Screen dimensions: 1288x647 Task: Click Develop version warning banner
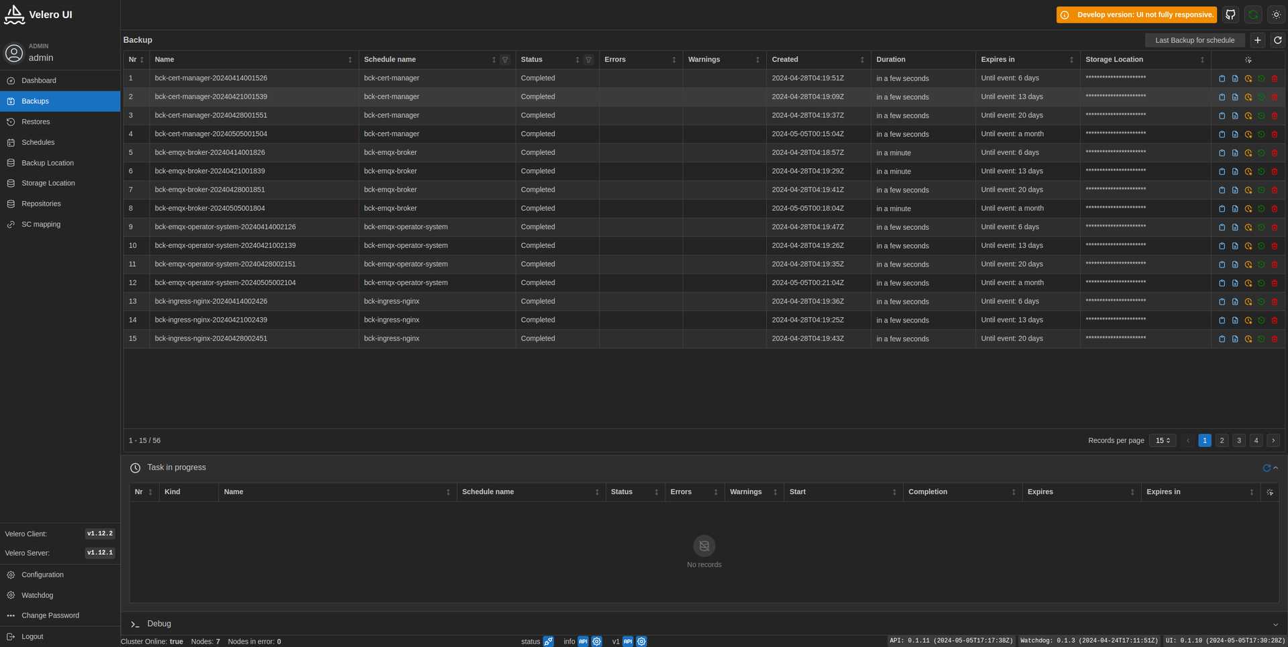(x=1136, y=15)
